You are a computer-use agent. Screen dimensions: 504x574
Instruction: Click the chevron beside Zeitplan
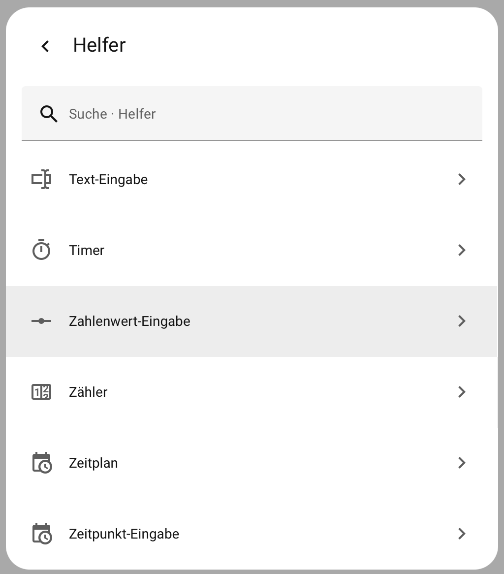pyautogui.click(x=462, y=463)
